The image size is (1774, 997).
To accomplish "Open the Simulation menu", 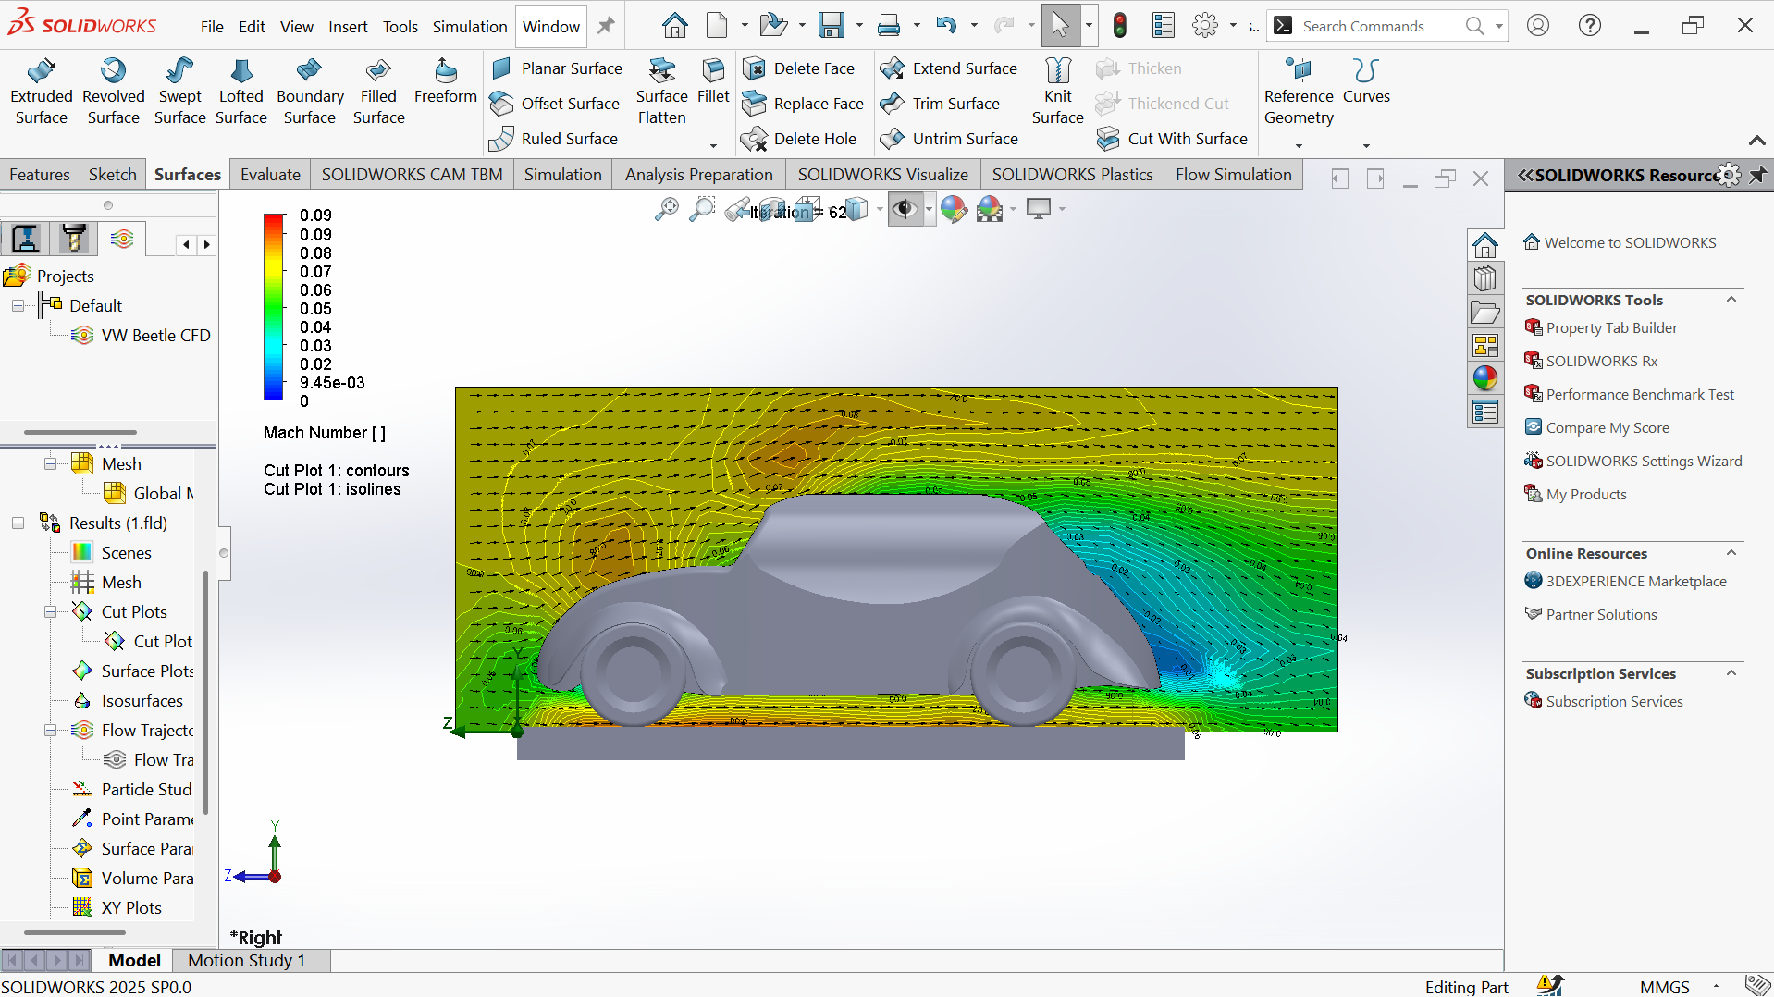I will point(470,27).
